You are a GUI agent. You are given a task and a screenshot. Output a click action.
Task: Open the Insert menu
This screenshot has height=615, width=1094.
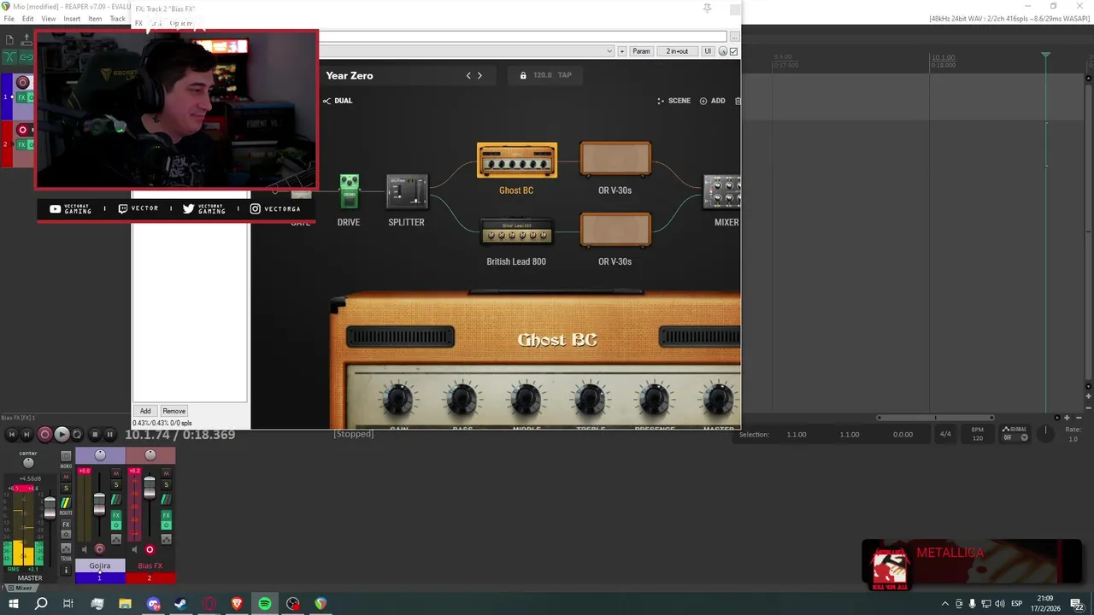click(x=72, y=19)
